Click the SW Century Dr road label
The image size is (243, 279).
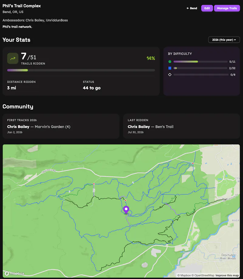230,198
